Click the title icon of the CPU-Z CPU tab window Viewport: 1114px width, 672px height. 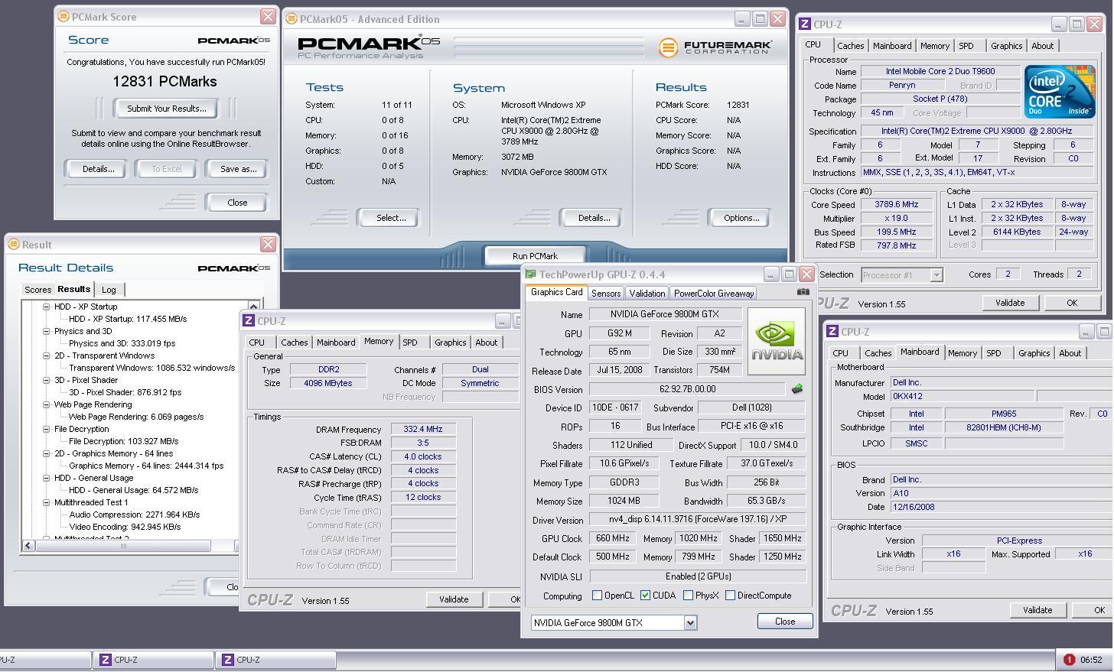click(x=805, y=24)
